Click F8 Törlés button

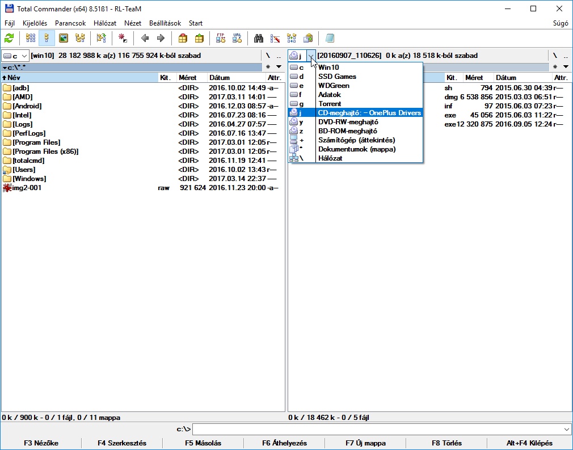pyautogui.click(x=446, y=443)
